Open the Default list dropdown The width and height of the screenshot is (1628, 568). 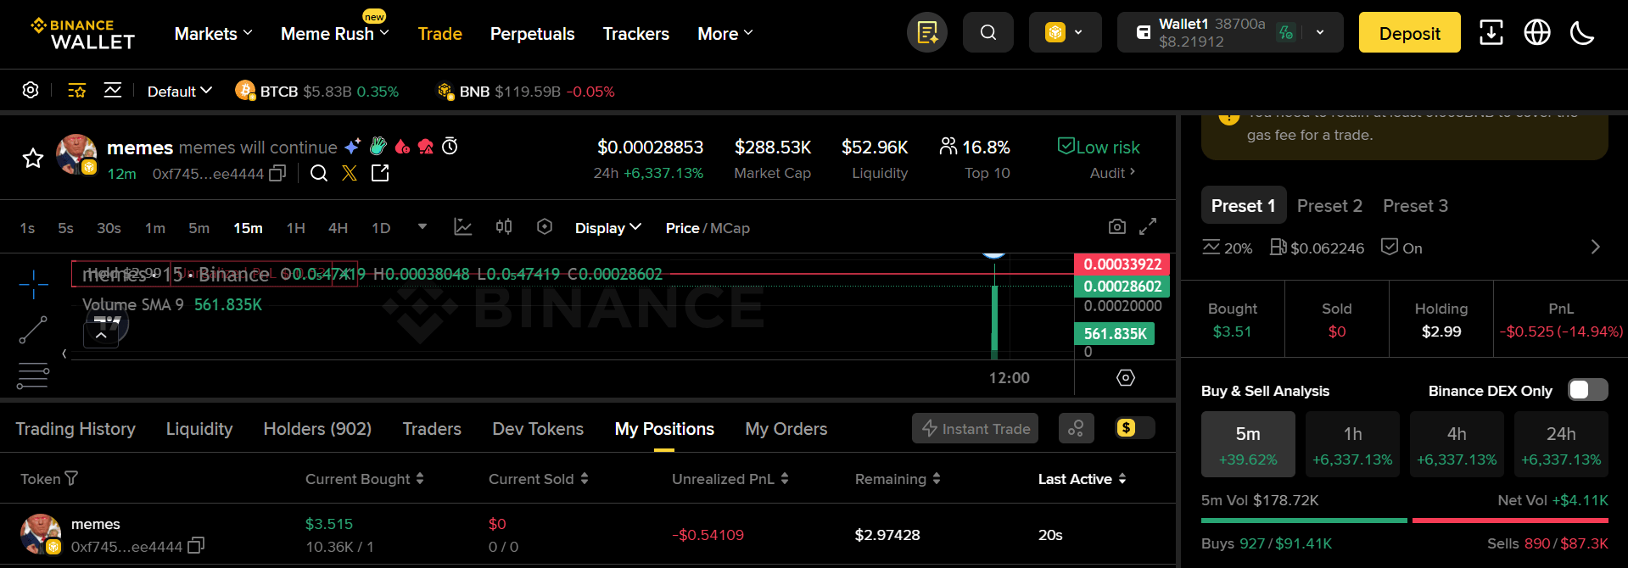pyautogui.click(x=180, y=91)
